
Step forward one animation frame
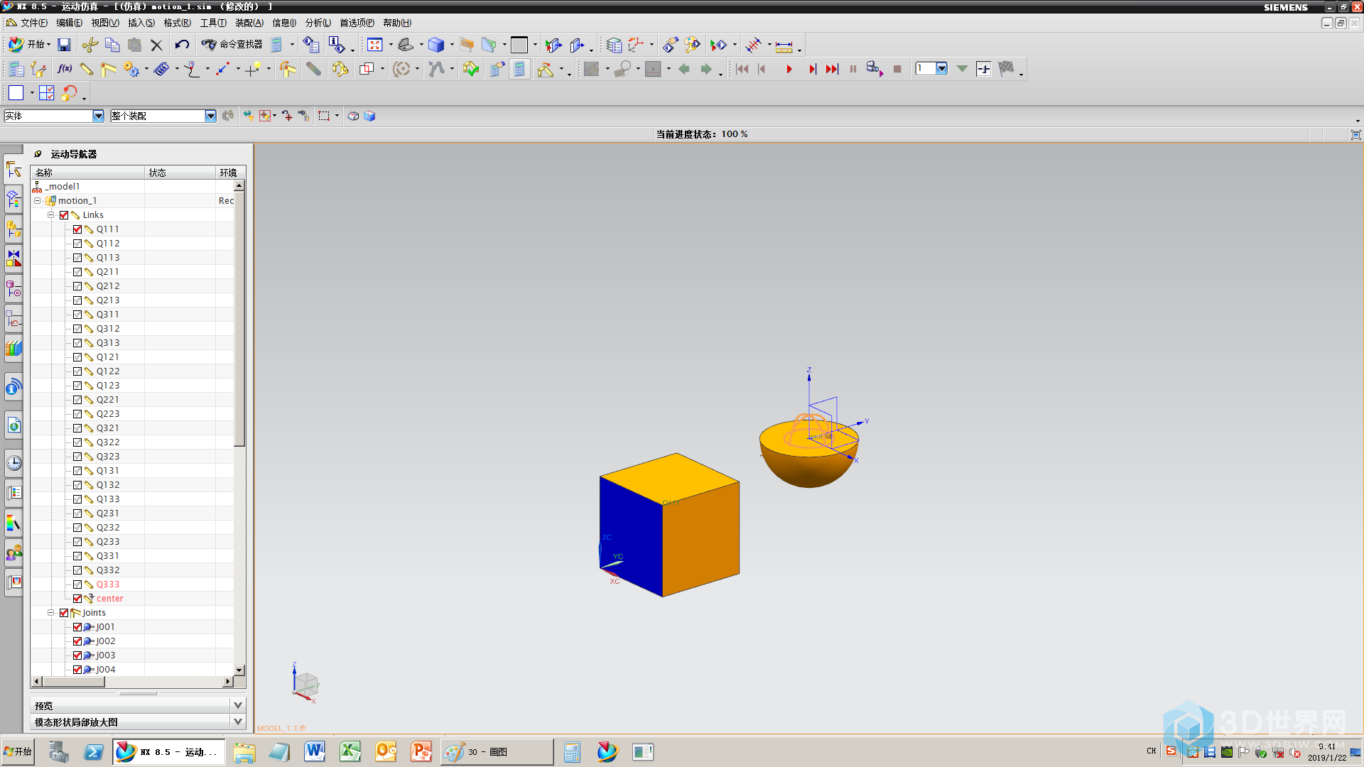(812, 69)
